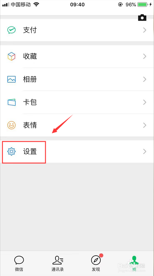Open the 设置 text entry
Image resolution: width=154 pixels, height=276 pixels.
30,152
